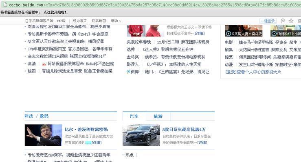Open 麻辣女兵 series link

pyautogui.click(x=279, y=50)
